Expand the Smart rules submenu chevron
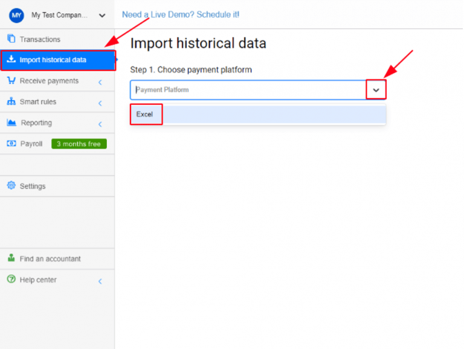 click(100, 103)
